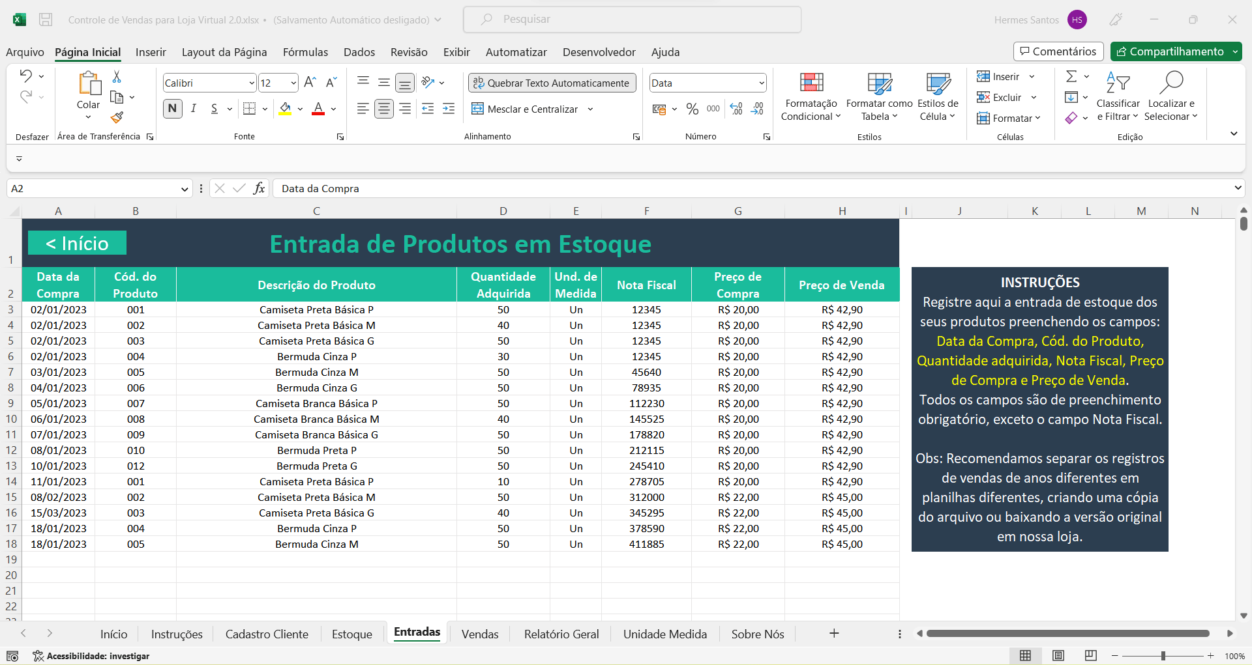Toggle bold N formatting
The image size is (1252, 665).
click(x=173, y=109)
